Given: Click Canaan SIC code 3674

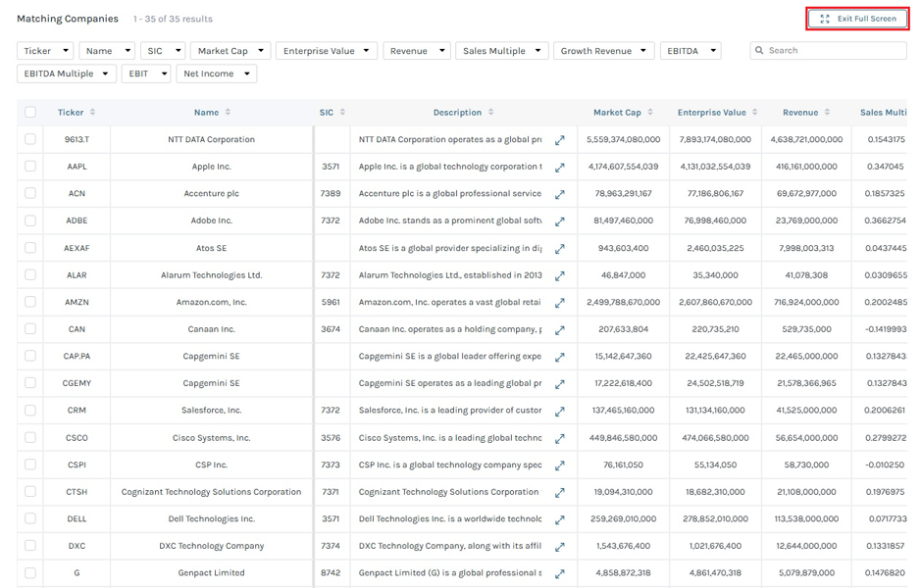Looking at the screenshot, I should (x=331, y=329).
